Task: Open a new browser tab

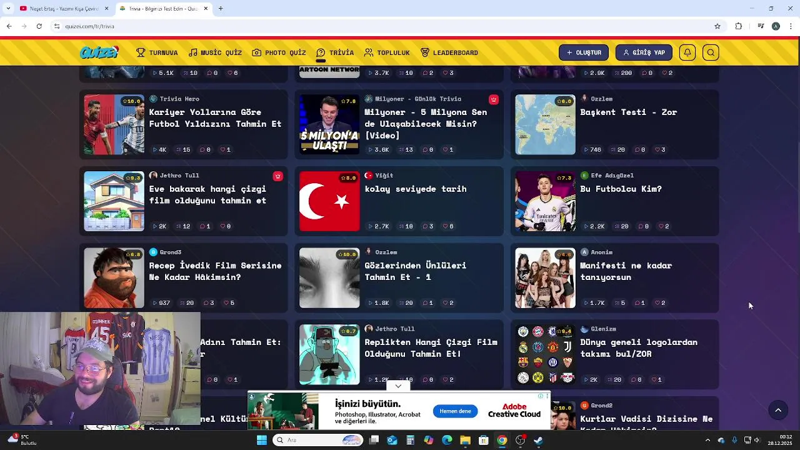Action: (221, 9)
